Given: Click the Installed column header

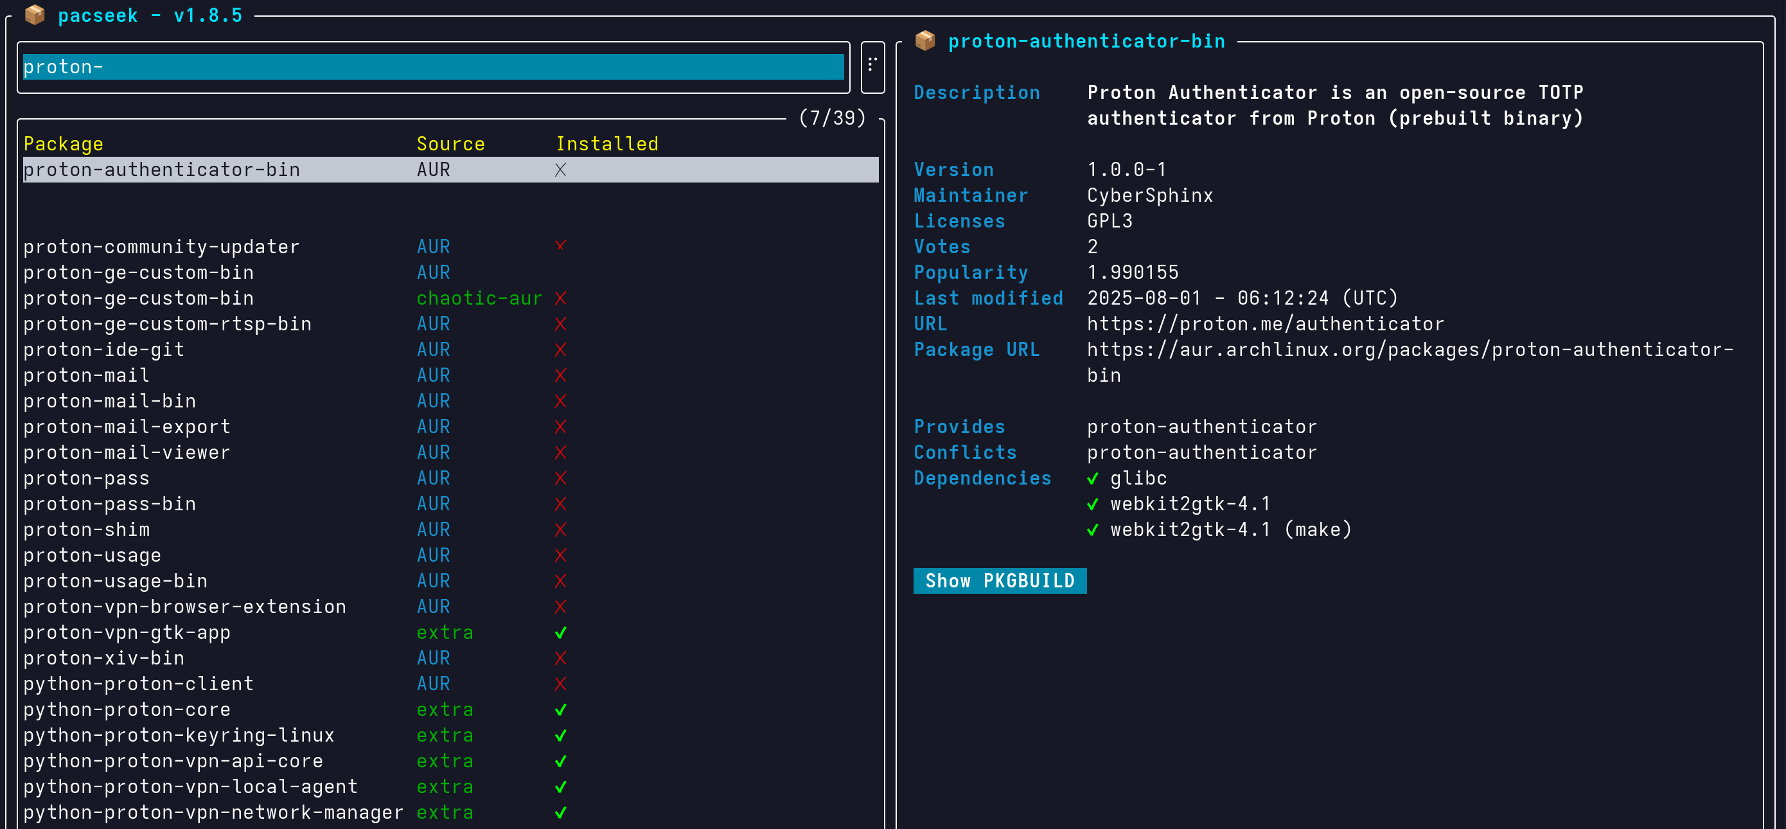Looking at the screenshot, I should pos(606,143).
